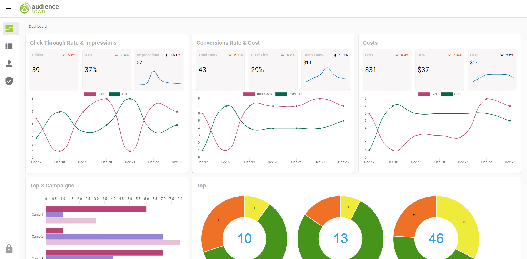Image resolution: width=527 pixels, height=259 pixels.
Task: Open the user profile sidebar icon
Action: [9, 64]
